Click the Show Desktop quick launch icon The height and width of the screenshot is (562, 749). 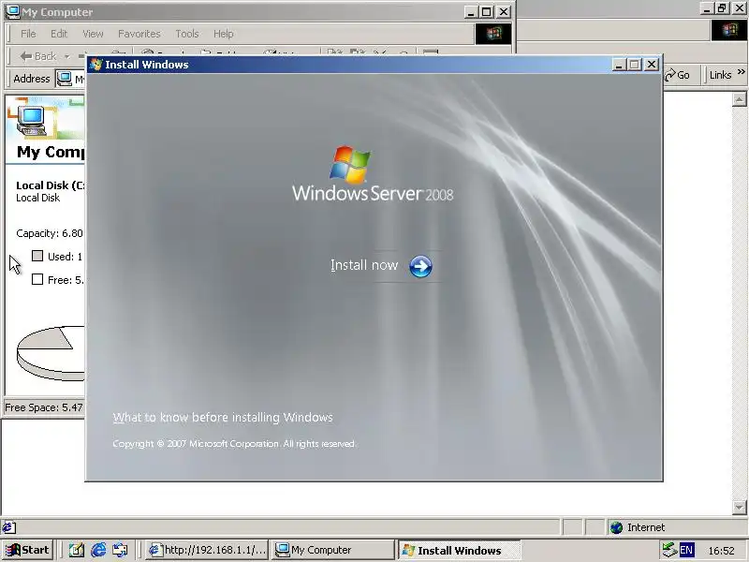77,550
